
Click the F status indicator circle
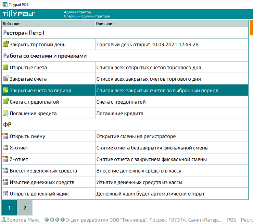tap(47, 220)
